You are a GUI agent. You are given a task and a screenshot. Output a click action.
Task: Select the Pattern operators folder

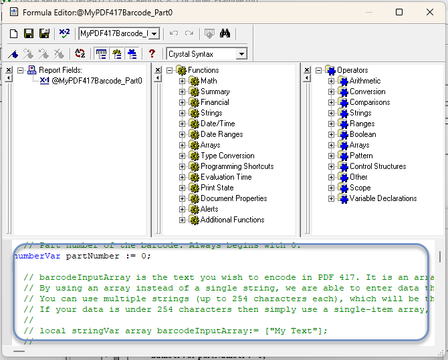(x=361, y=156)
